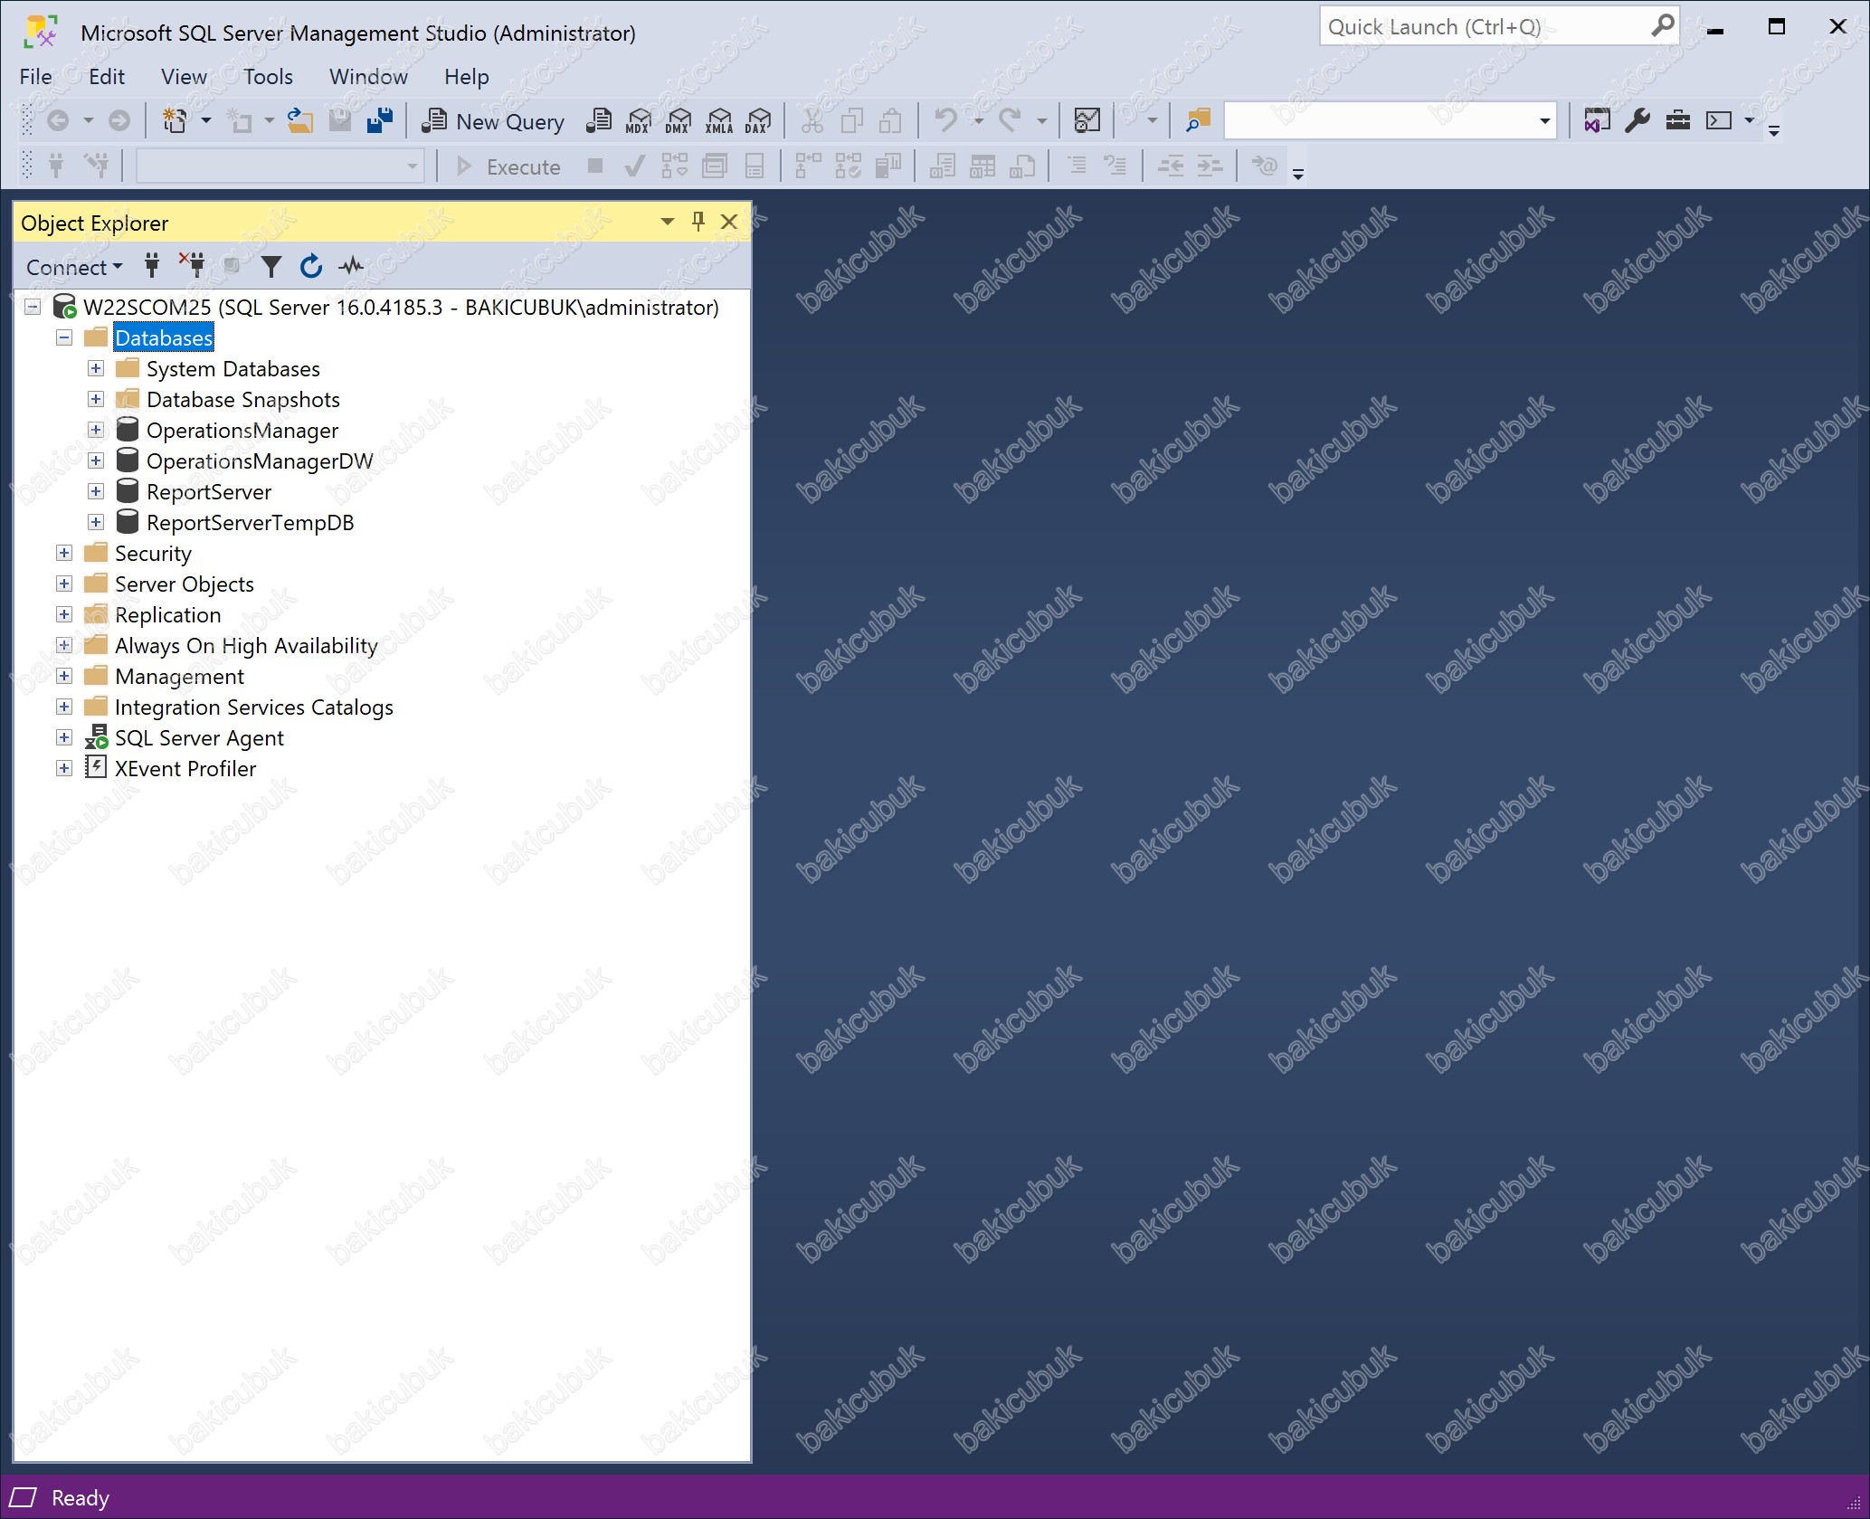Click the Navigate Backward arrow

point(58,120)
